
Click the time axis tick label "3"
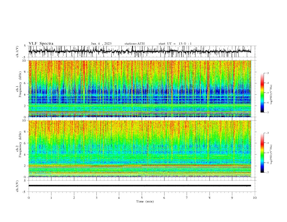(x=96, y=198)
